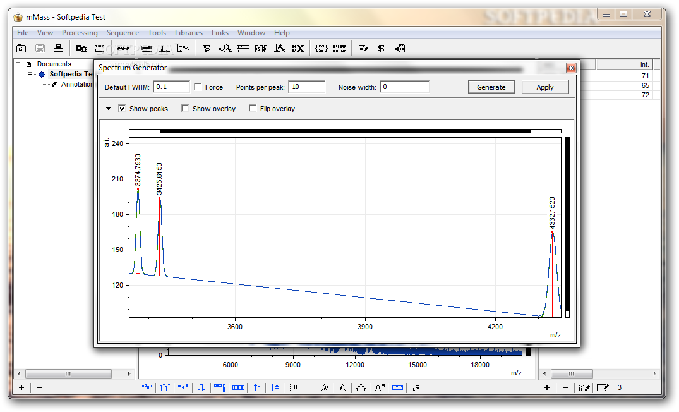
Task: Click the film-strip style toolbar icon
Action: 261,49
